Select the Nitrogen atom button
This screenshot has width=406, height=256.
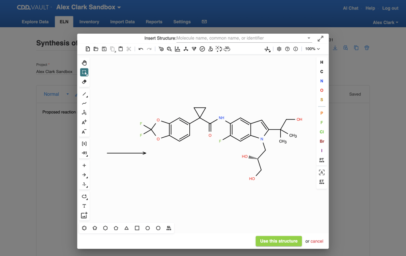[x=321, y=81]
